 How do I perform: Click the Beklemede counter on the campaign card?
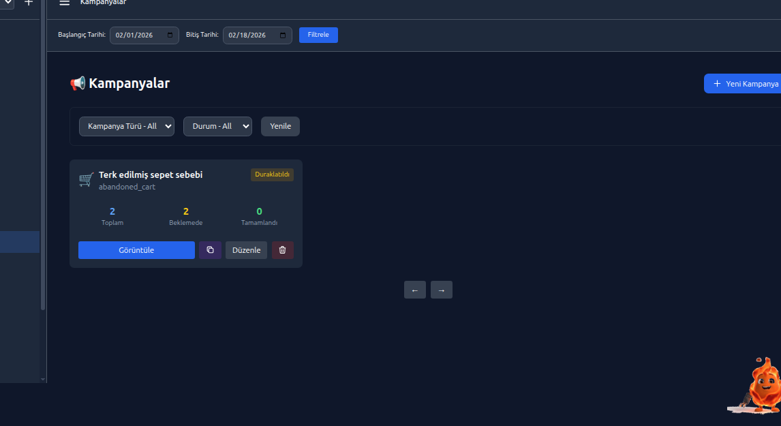pyautogui.click(x=185, y=216)
